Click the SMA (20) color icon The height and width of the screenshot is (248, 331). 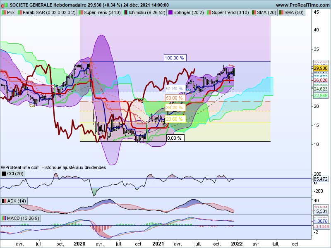[254, 13]
